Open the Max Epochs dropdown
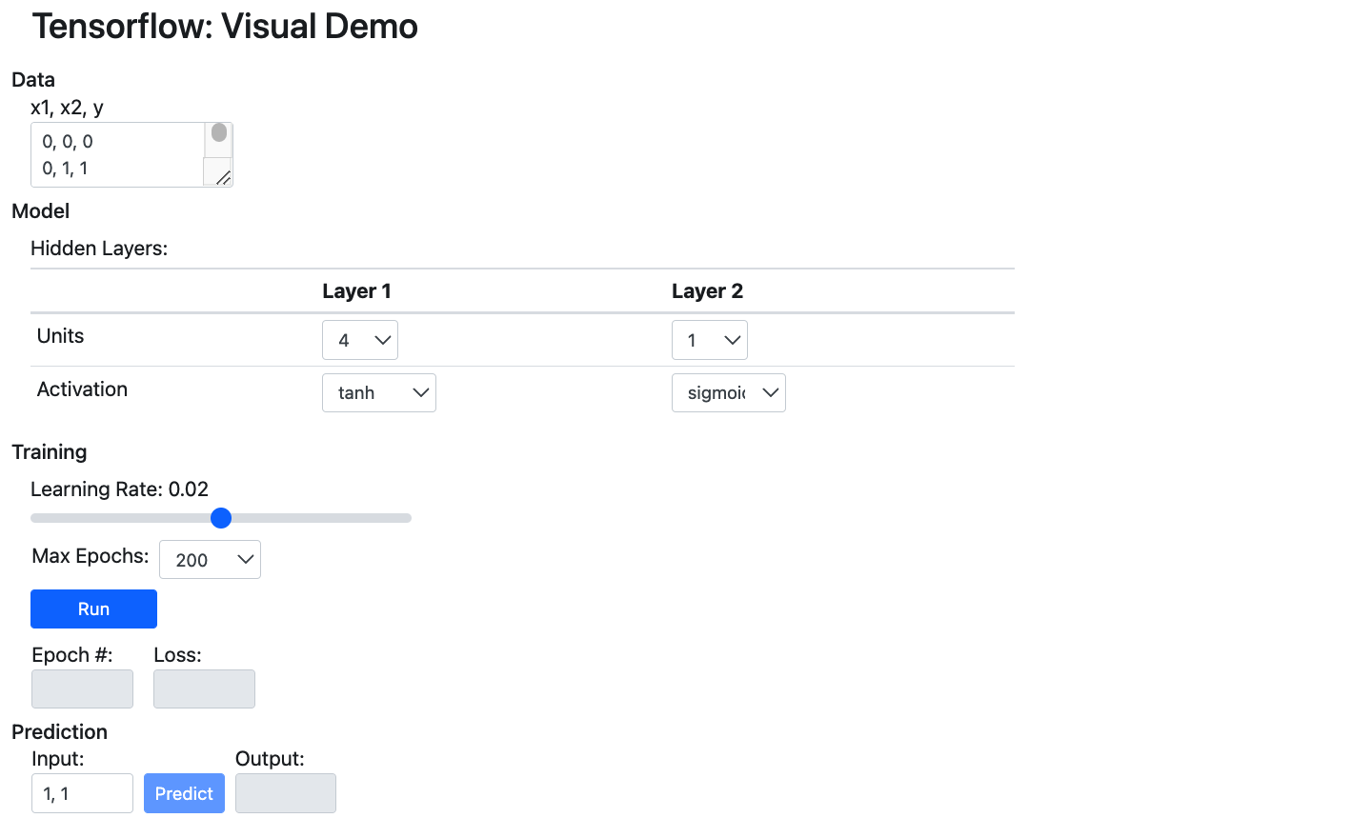The image size is (1372, 838). 210,560
